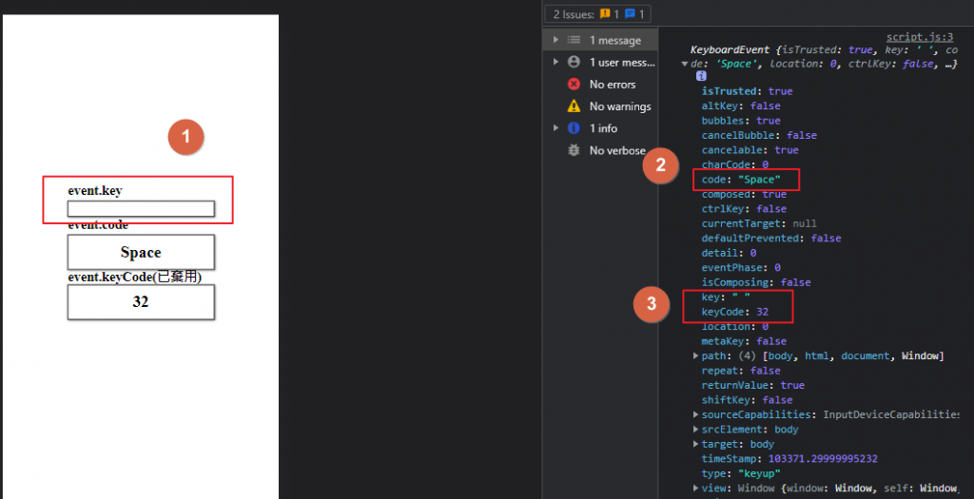This screenshot has width=974, height=499.
Task: Filter by 'No warnings' entry
Action: coord(620,106)
